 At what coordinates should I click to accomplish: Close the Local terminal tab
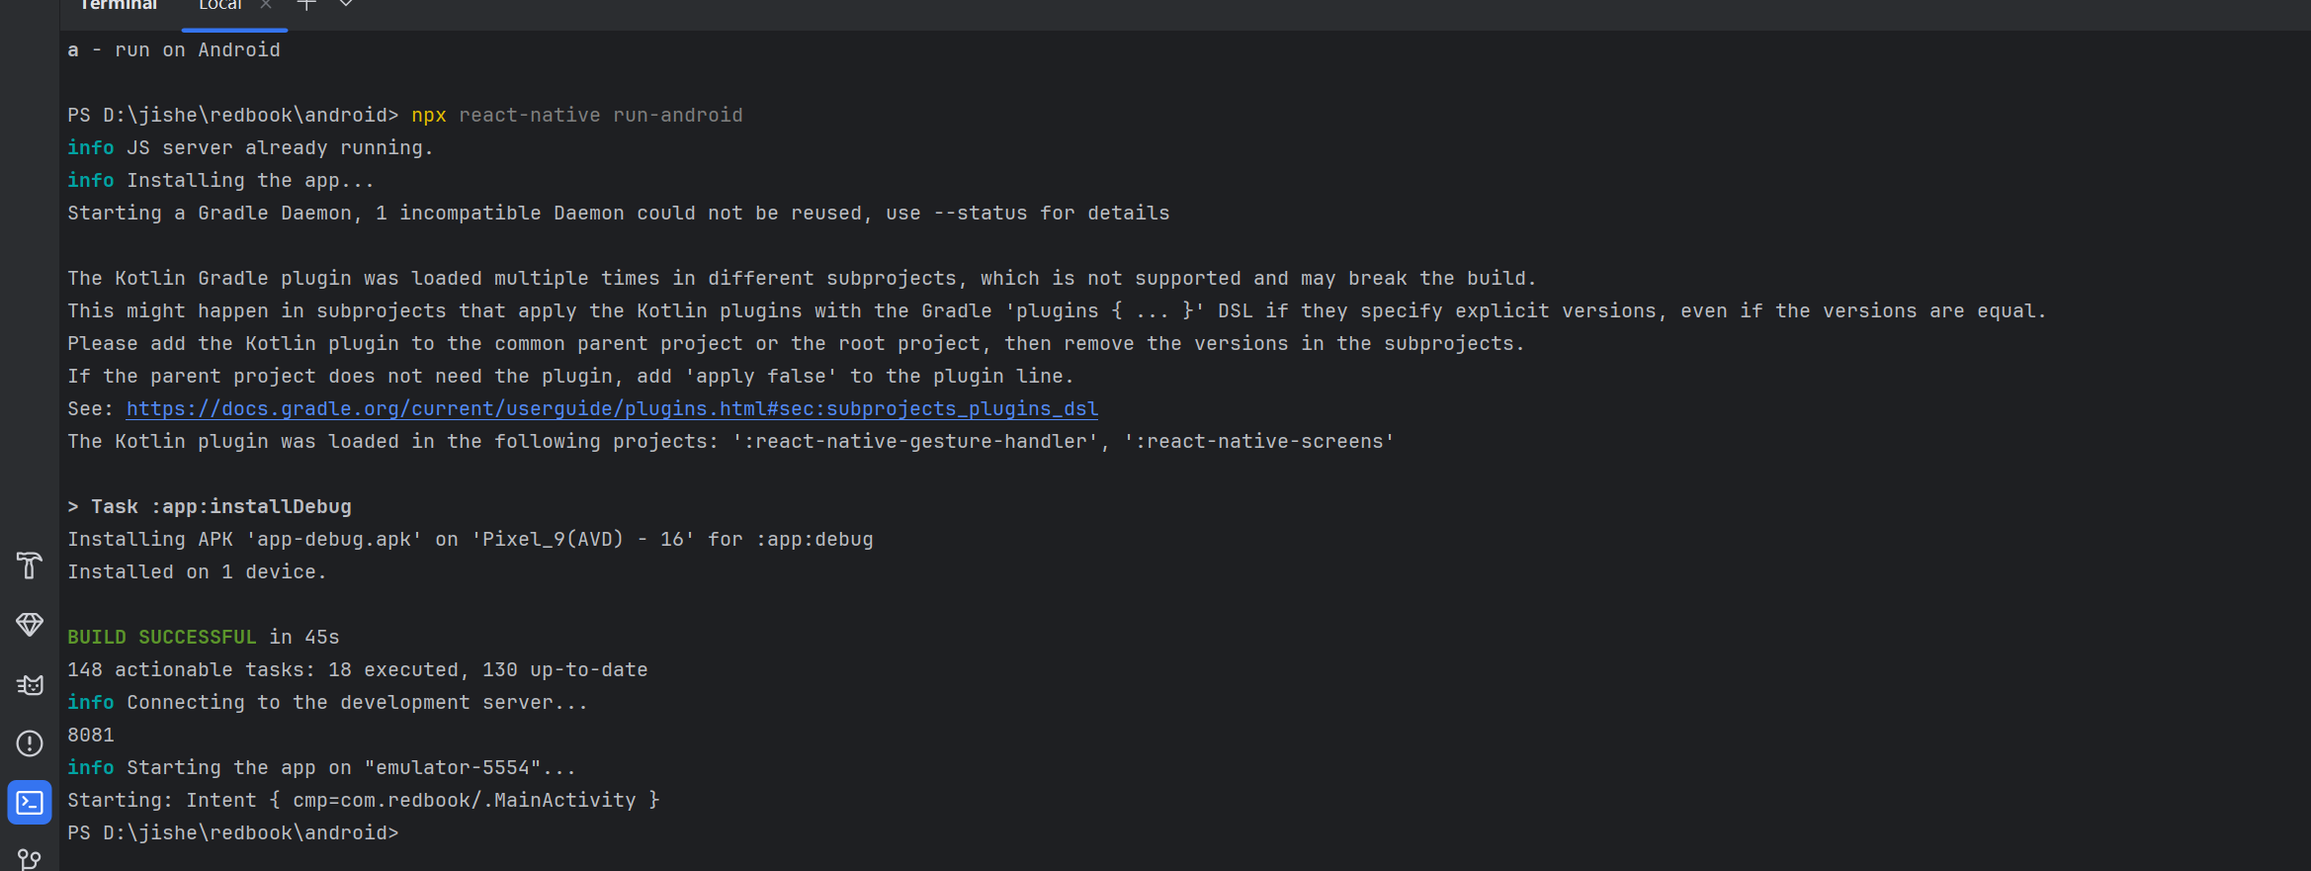click(x=266, y=5)
